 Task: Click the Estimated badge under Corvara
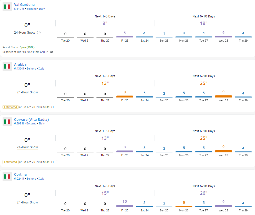point(11,162)
